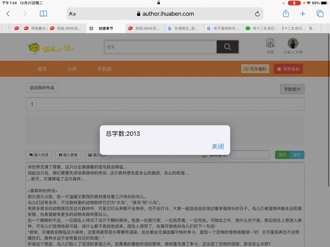Select the 分类 navigation menu item

tap(72, 69)
